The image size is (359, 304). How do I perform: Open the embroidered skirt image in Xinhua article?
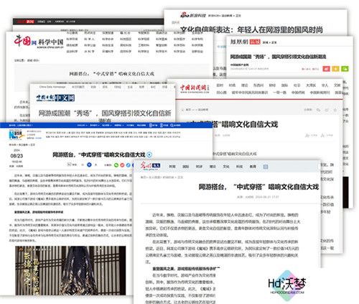coord(70,270)
